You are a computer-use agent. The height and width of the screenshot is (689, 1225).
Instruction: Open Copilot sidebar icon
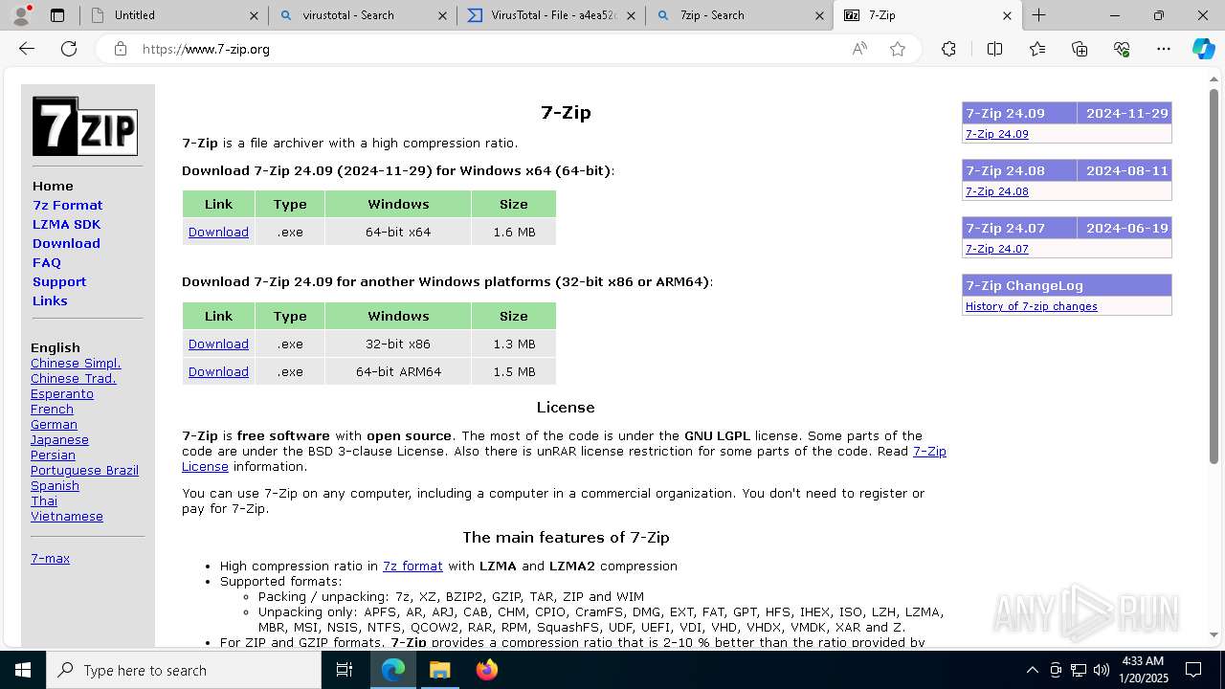[x=1203, y=49]
